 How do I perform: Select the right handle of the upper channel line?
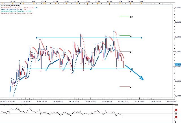(141, 38)
